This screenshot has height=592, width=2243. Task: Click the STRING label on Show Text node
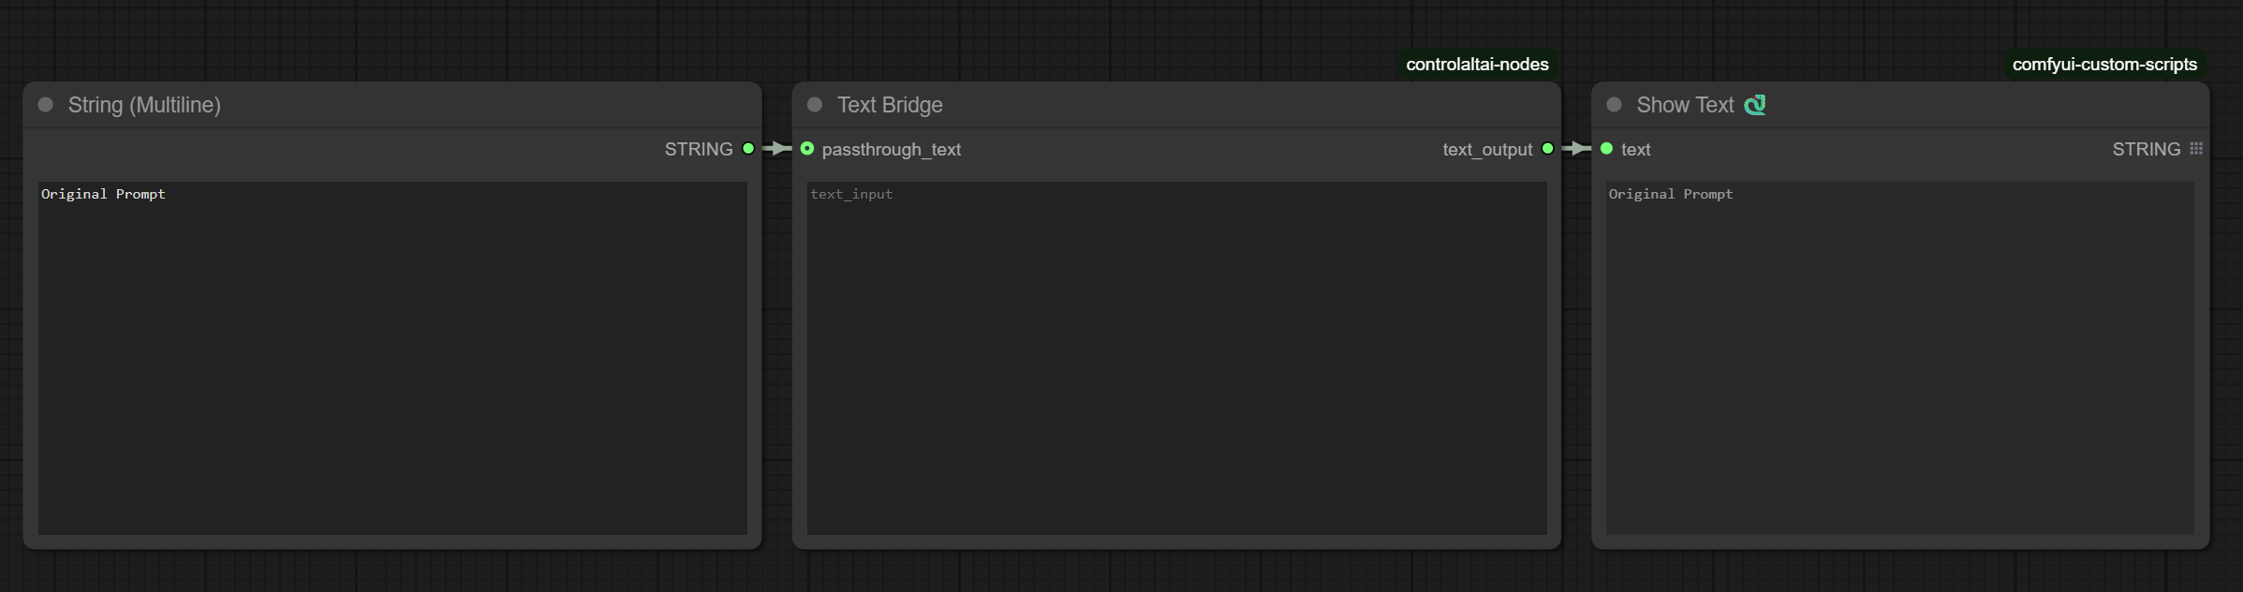2147,149
